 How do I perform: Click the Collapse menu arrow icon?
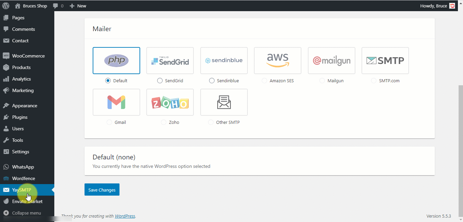tap(6, 213)
